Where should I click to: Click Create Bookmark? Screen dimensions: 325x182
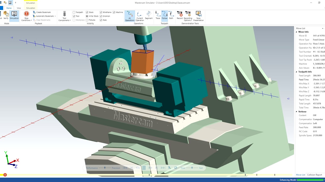click(42, 12)
